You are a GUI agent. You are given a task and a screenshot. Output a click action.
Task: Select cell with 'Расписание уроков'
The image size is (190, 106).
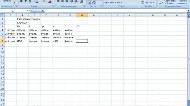coord(23,19)
